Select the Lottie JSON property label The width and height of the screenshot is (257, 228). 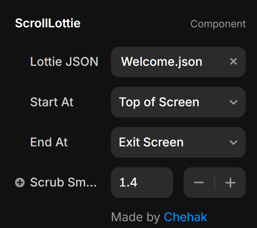[64, 62]
